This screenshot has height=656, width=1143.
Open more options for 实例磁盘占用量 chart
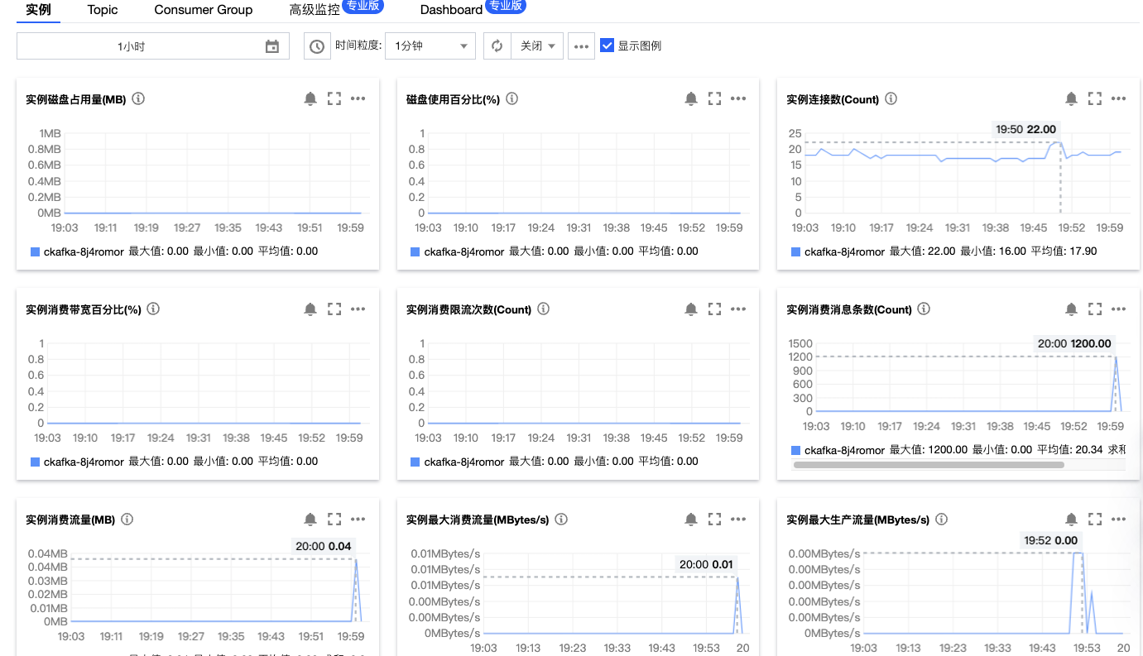point(358,98)
